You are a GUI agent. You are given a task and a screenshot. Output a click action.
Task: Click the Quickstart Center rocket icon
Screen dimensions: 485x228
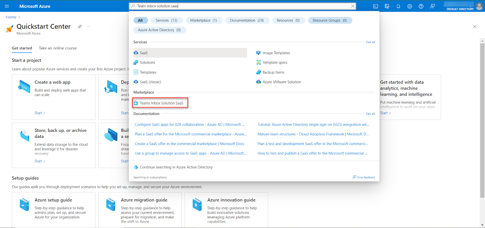pyautogui.click(x=10, y=29)
